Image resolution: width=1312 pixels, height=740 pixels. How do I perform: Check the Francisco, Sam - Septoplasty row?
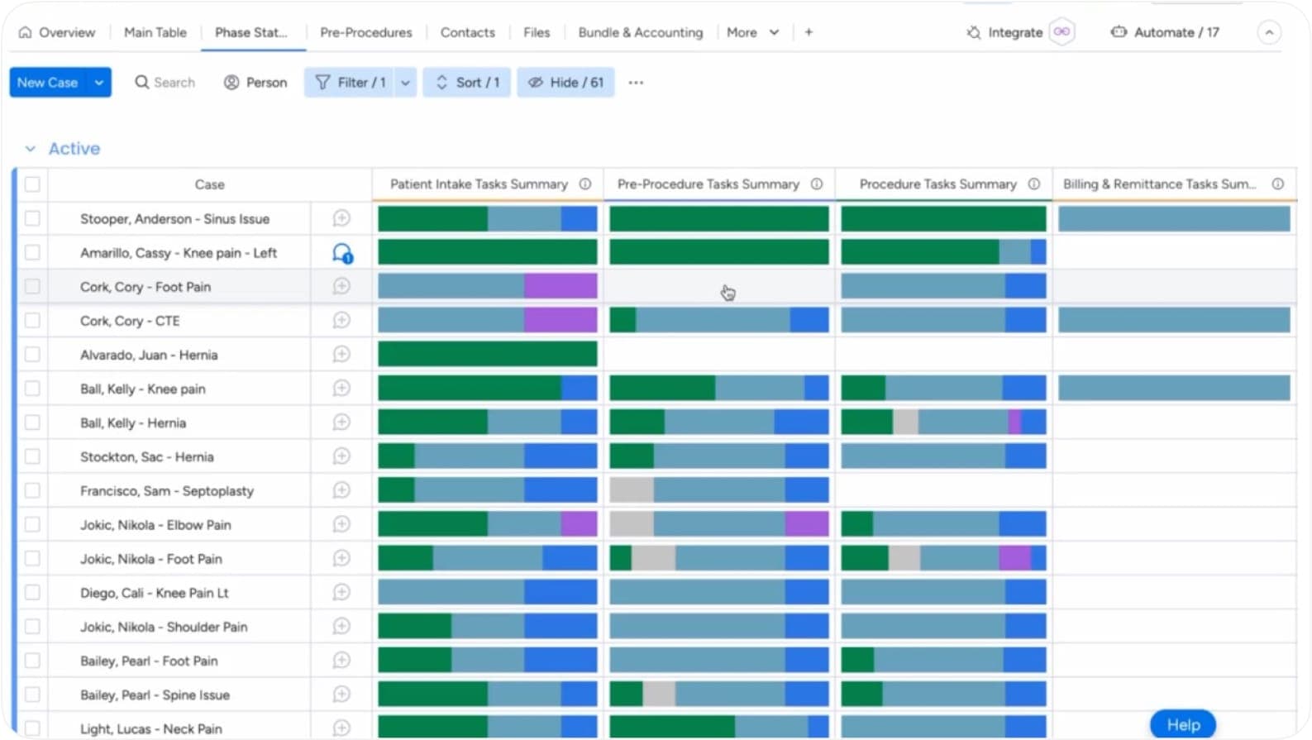[x=32, y=489]
